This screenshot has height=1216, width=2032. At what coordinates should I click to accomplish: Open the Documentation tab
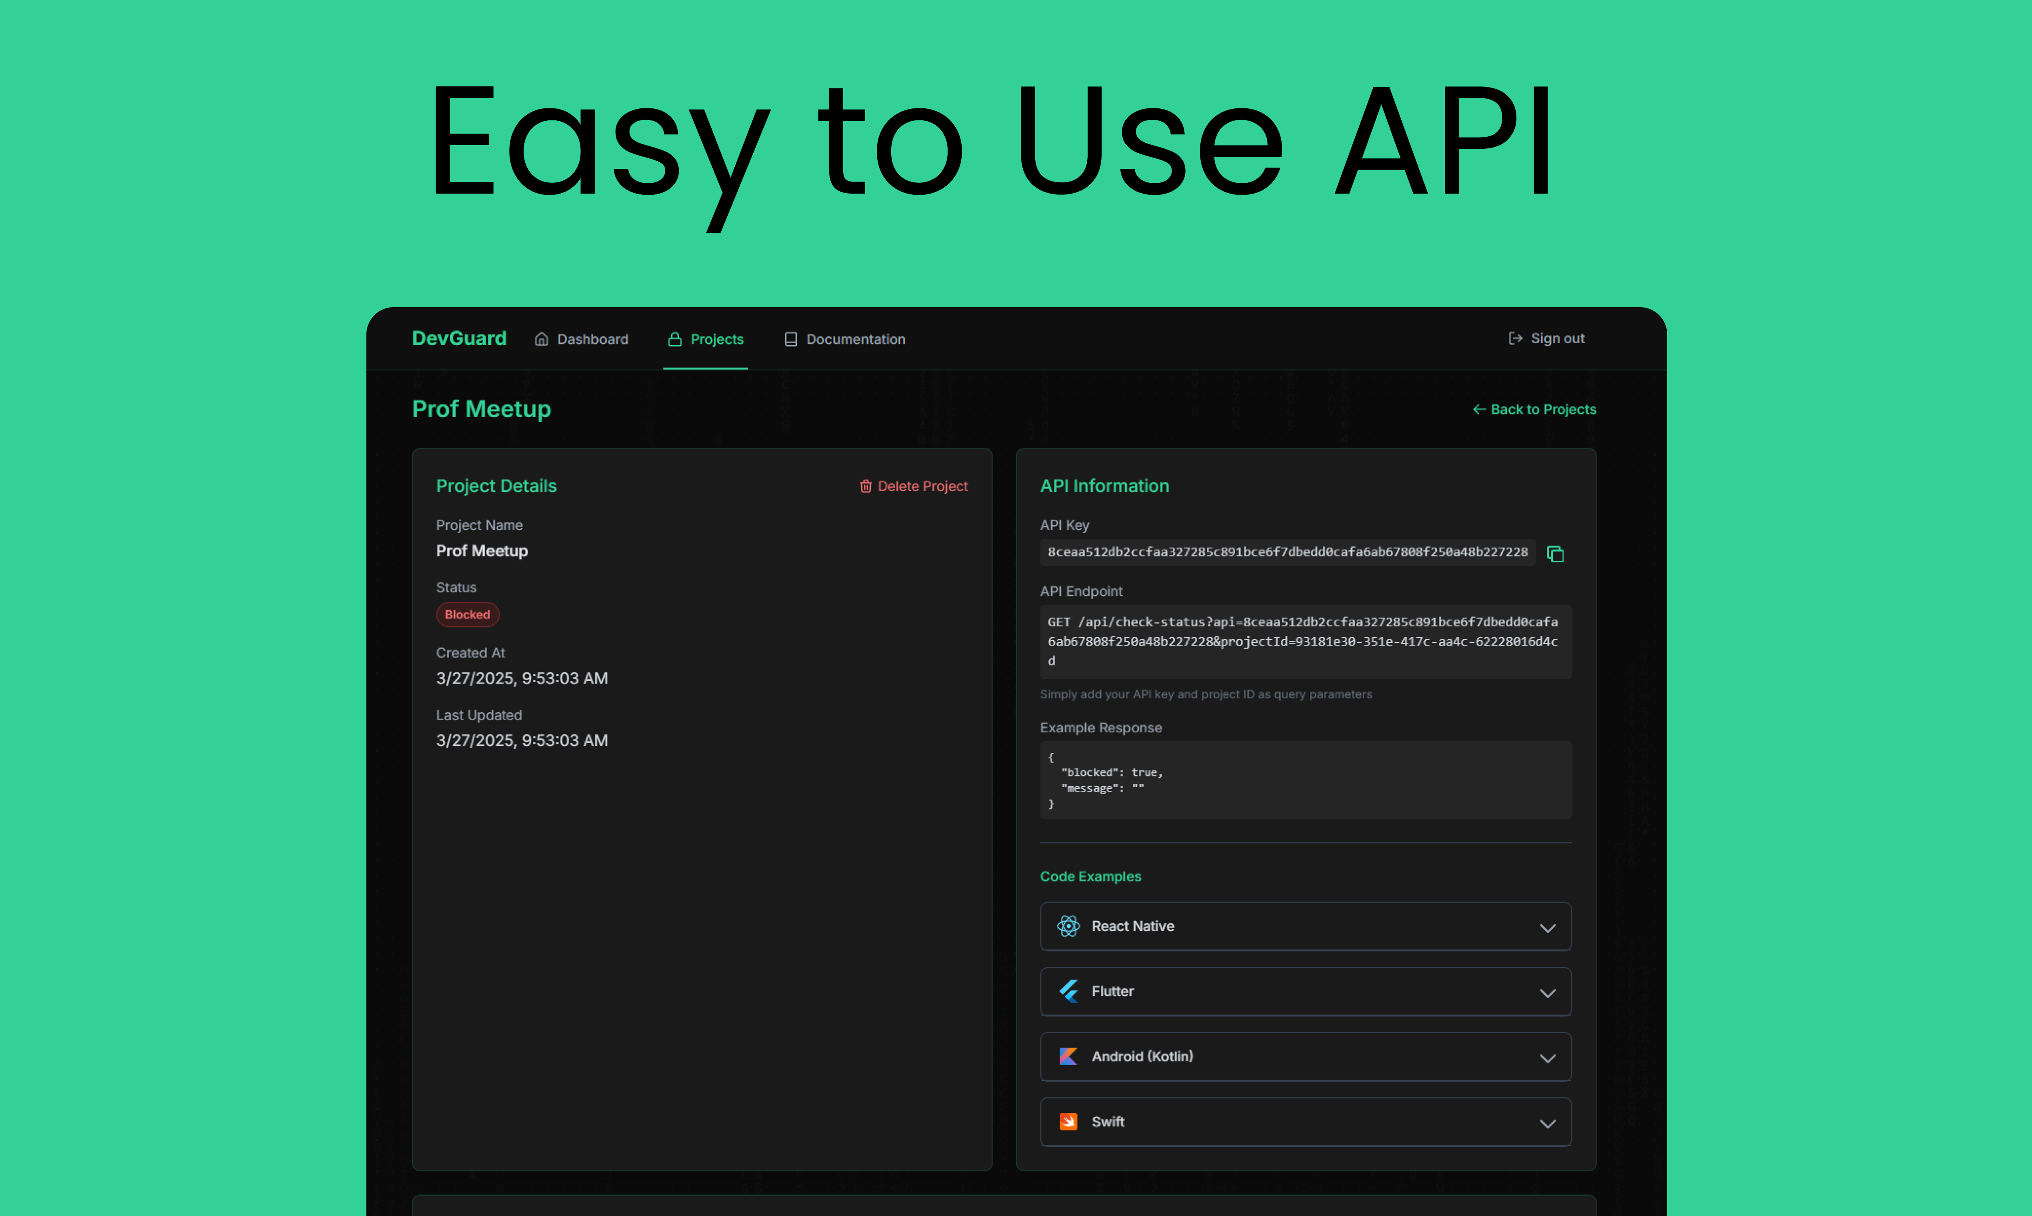pos(845,339)
